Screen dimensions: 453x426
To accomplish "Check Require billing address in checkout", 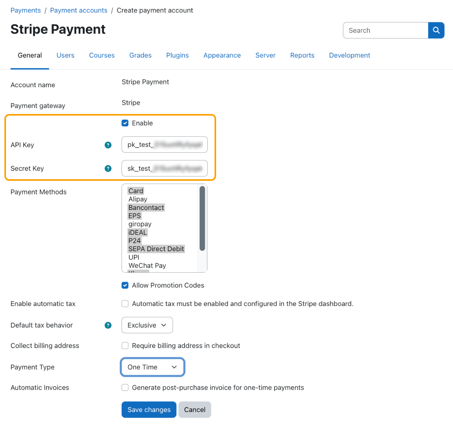I will point(125,346).
